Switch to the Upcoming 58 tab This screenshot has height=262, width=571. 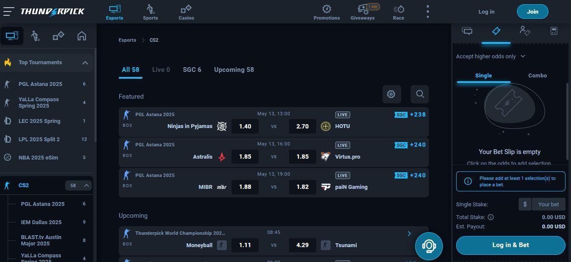234,70
